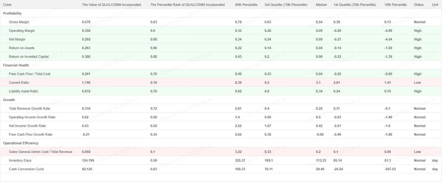Click the Cash Conversion Cycle row label
This screenshot has width=442, height=182.
coord(26,169)
